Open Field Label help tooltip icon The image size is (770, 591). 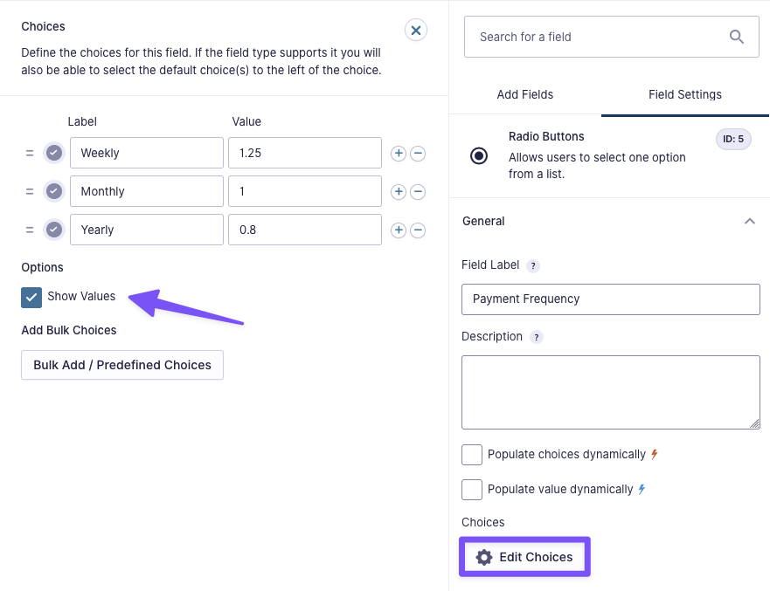click(x=533, y=265)
